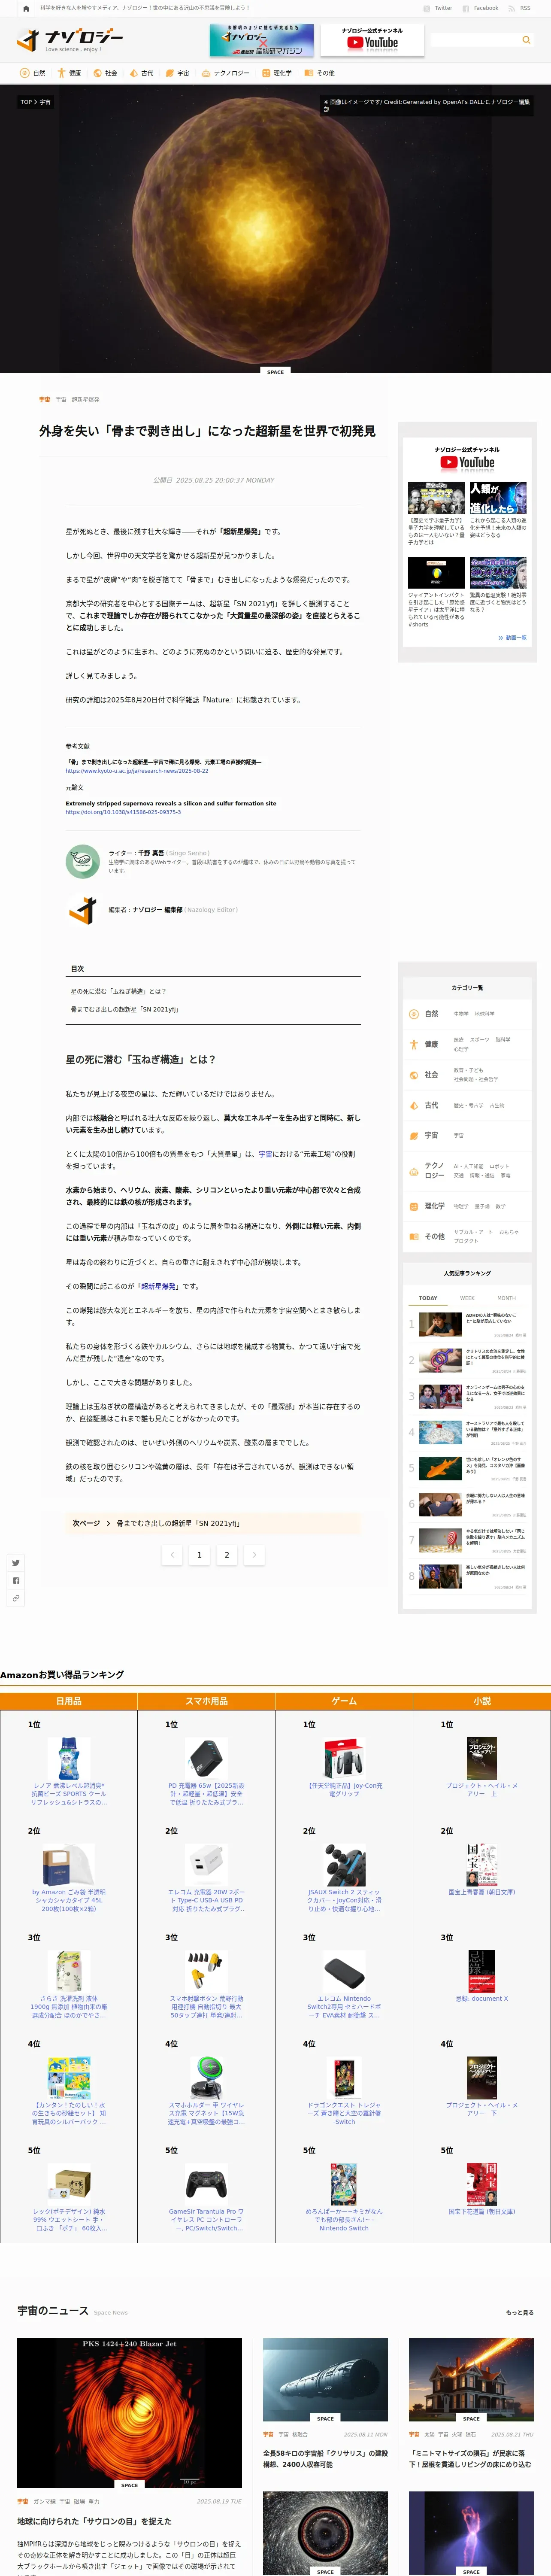The image size is (551, 2576).
Task: Open the Twitter link in the header
Action: (439, 8)
